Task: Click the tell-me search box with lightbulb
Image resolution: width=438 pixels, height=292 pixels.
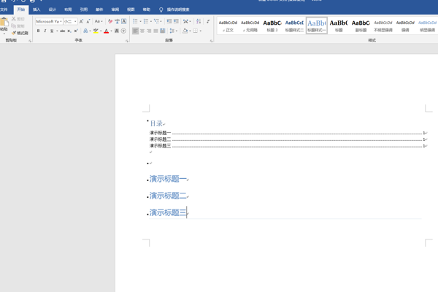Action: click(174, 9)
